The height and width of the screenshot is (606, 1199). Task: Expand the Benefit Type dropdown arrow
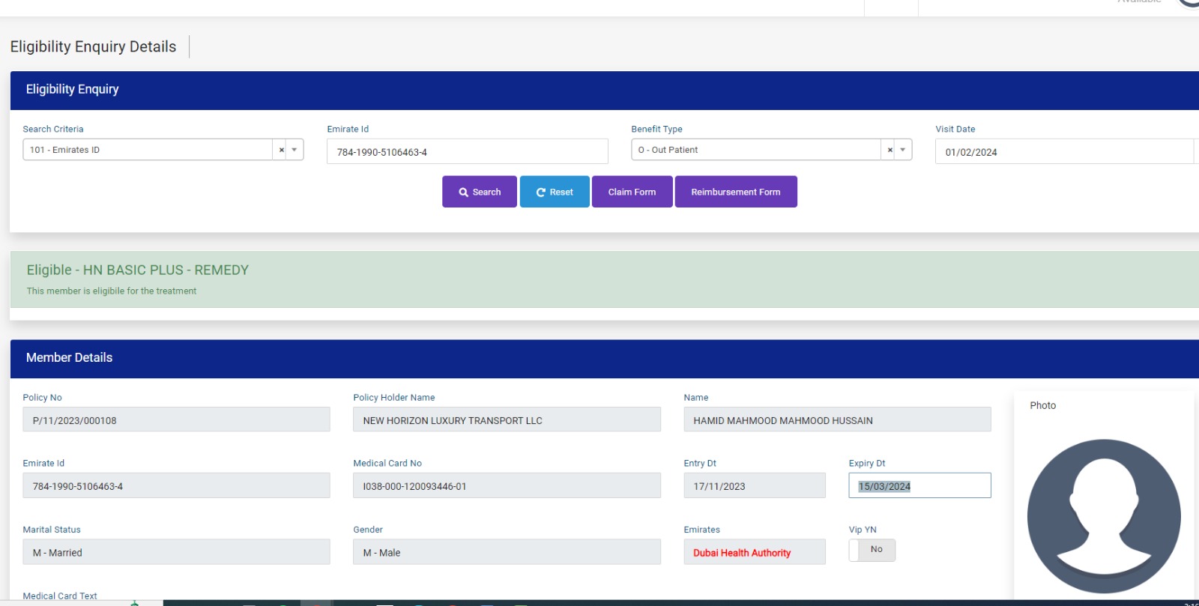[x=903, y=150]
